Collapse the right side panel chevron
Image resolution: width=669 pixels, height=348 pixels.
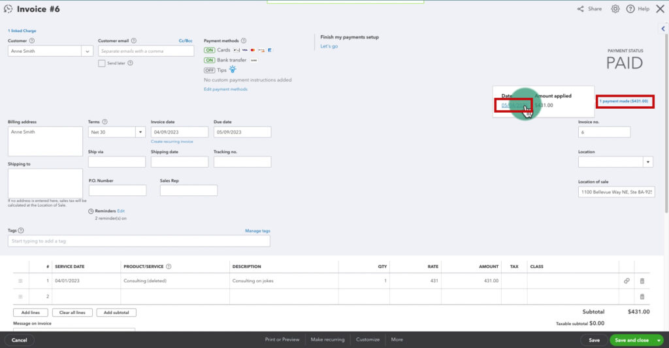click(663, 29)
